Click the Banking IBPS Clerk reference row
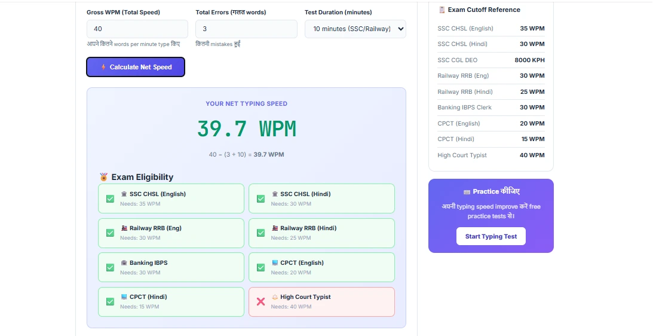 [491, 108]
